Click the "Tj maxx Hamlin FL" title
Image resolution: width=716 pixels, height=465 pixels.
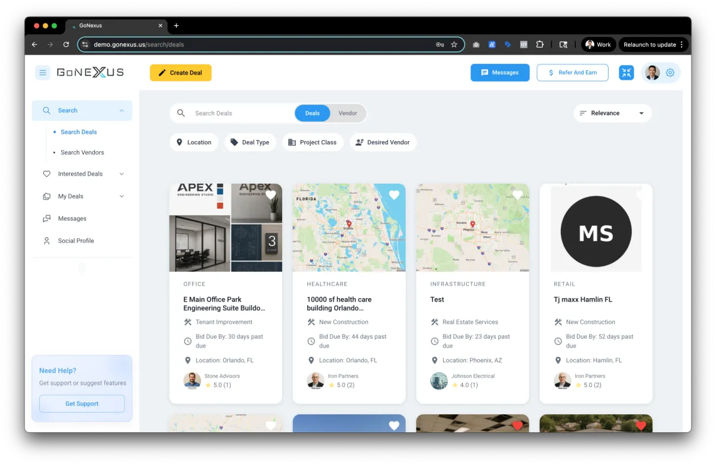pos(583,300)
